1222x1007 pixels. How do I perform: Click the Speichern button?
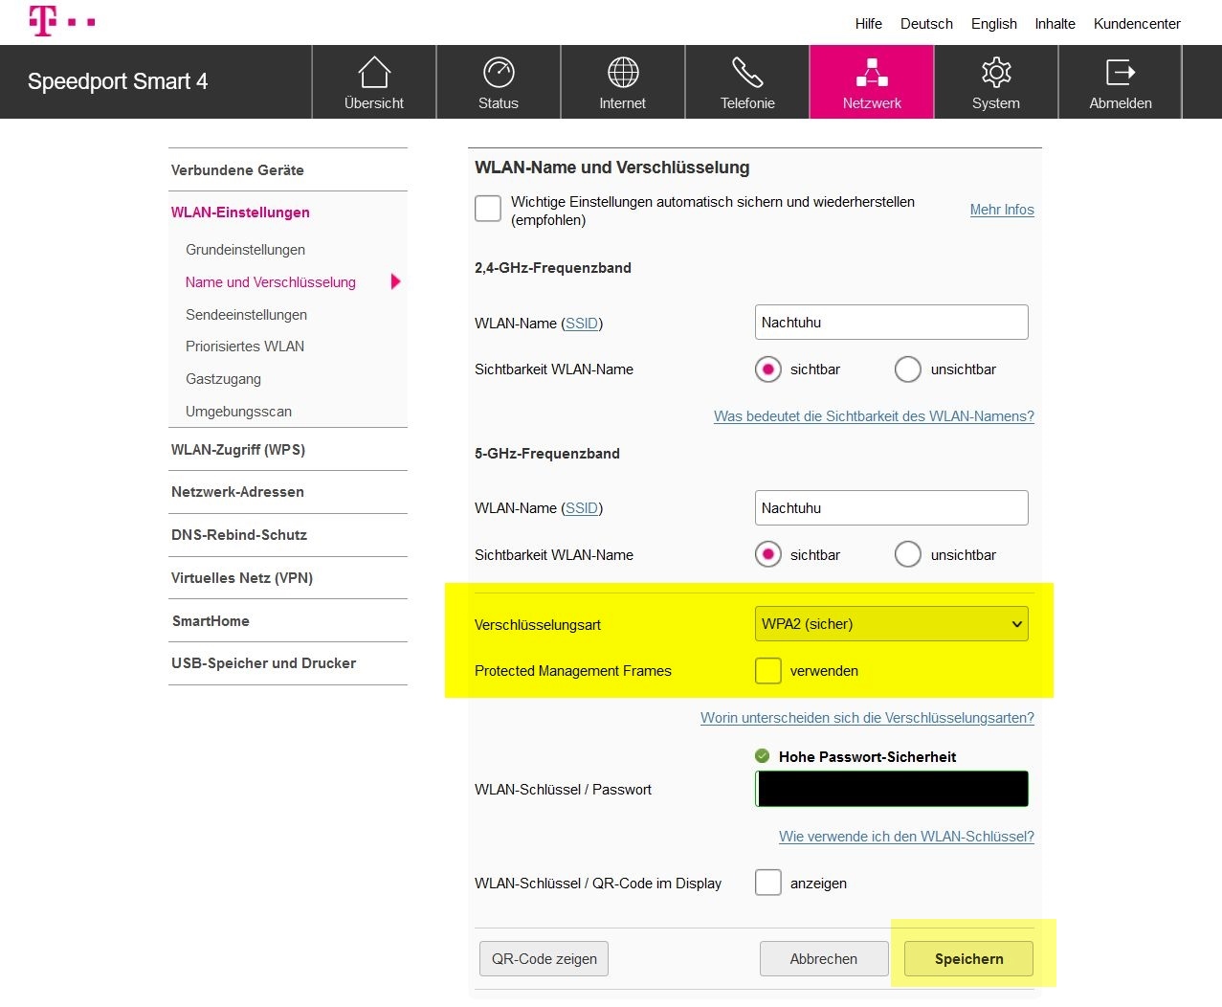pos(968,959)
